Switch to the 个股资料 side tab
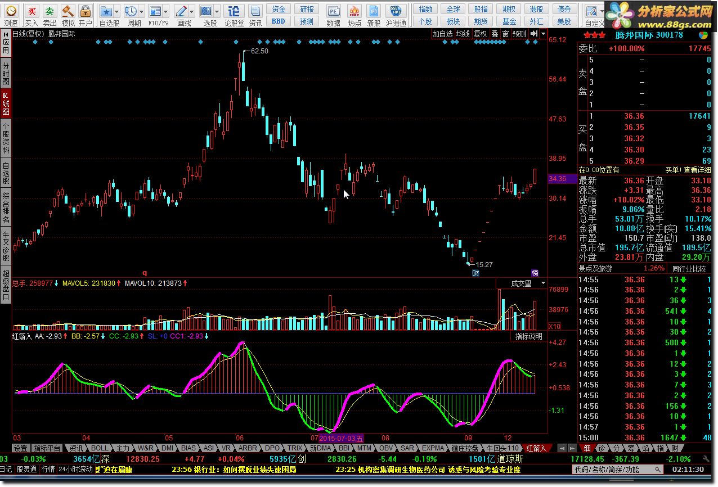The height and width of the screenshot is (487, 718). (6, 137)
